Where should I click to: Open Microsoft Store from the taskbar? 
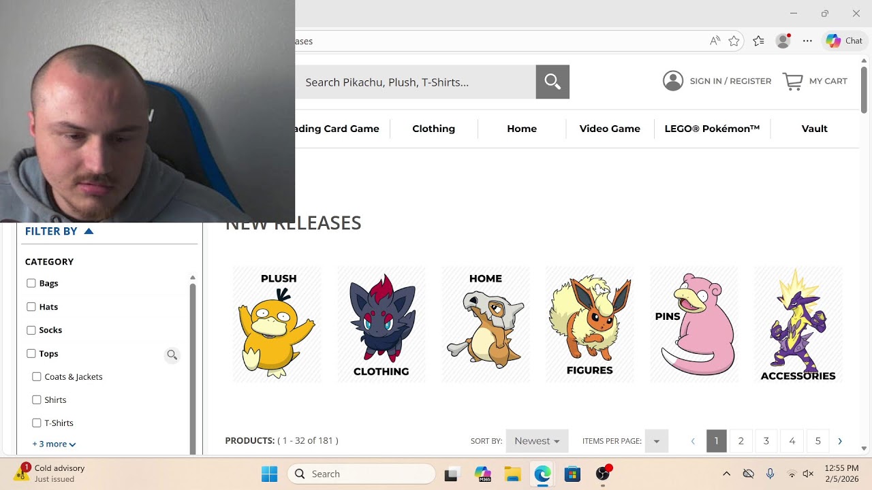pyautogui.click(x=572, y=474)
